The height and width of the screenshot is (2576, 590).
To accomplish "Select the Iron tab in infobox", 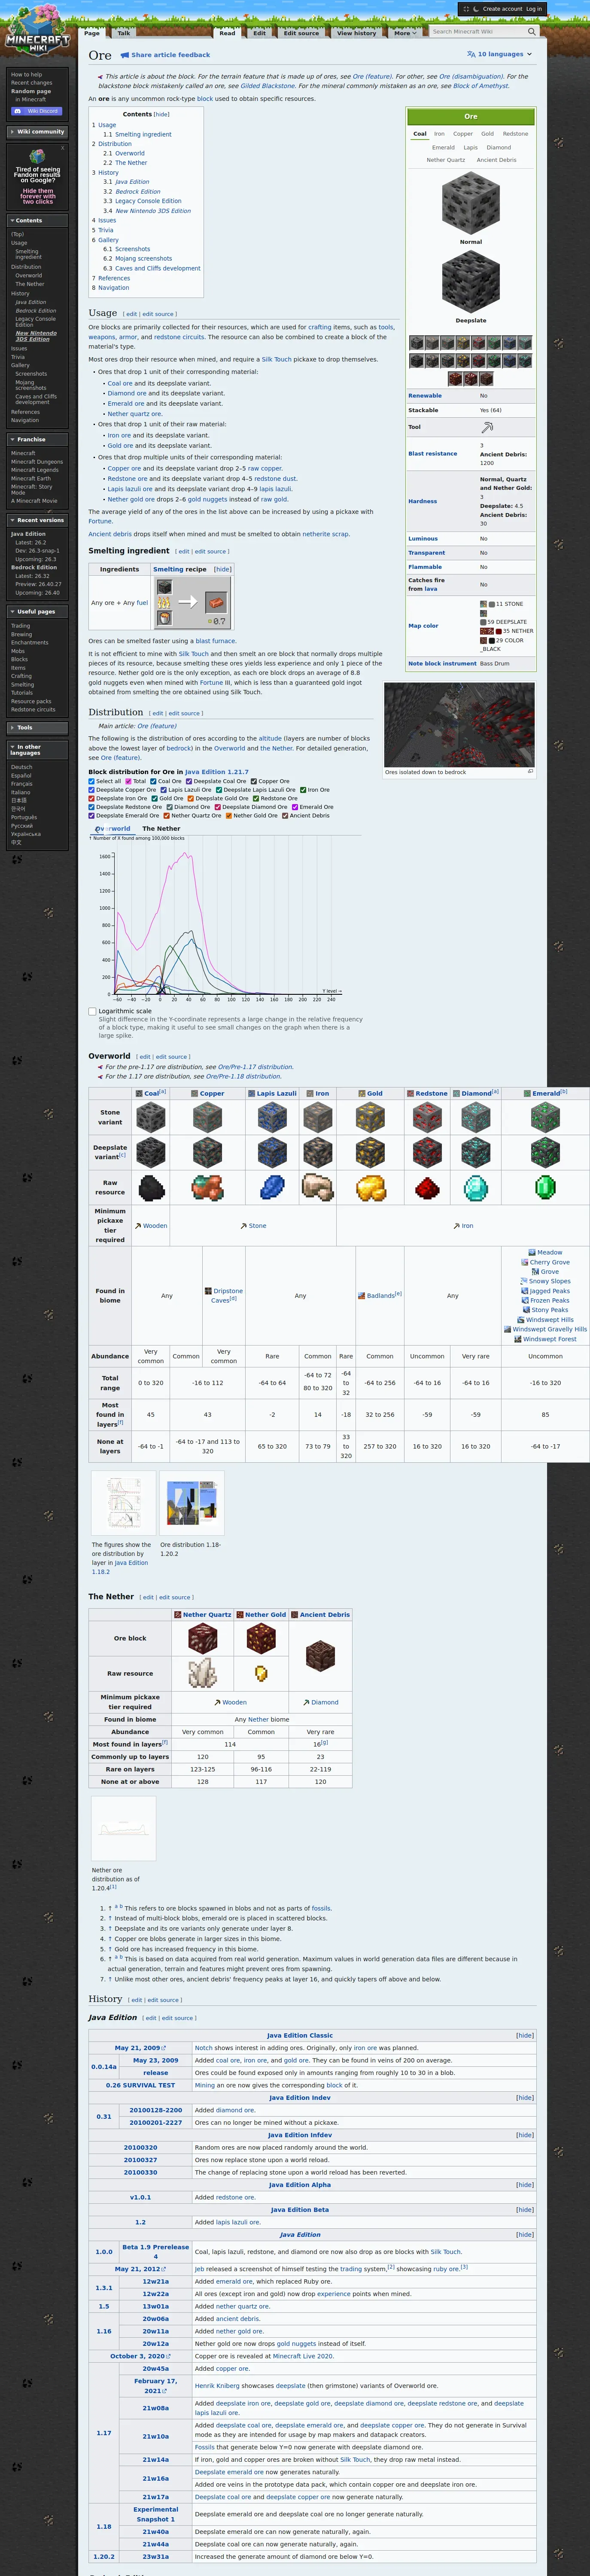I will tap(439, 133).
